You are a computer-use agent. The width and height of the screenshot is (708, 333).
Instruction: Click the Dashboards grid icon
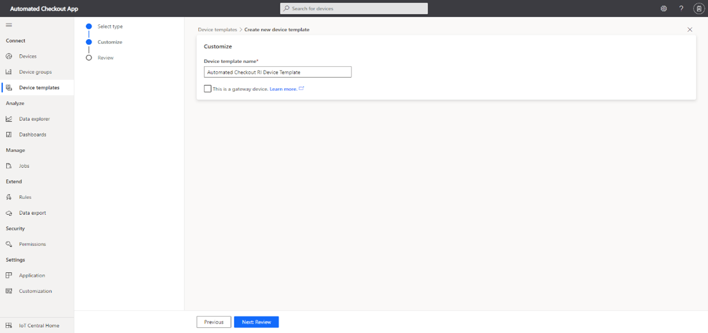coord(9,135)
